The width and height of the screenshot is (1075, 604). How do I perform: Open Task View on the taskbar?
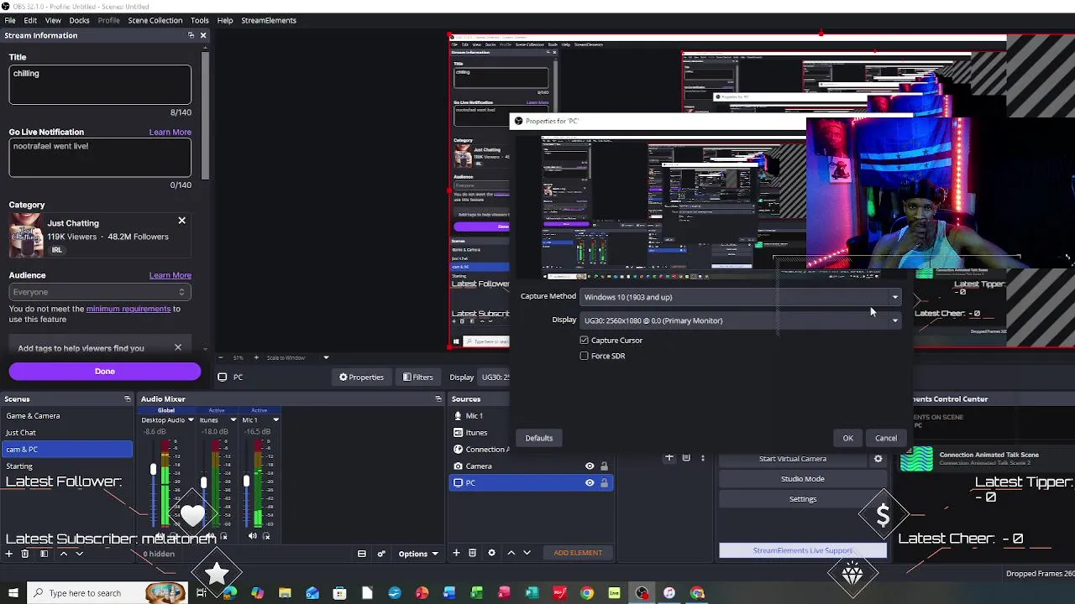202,593
